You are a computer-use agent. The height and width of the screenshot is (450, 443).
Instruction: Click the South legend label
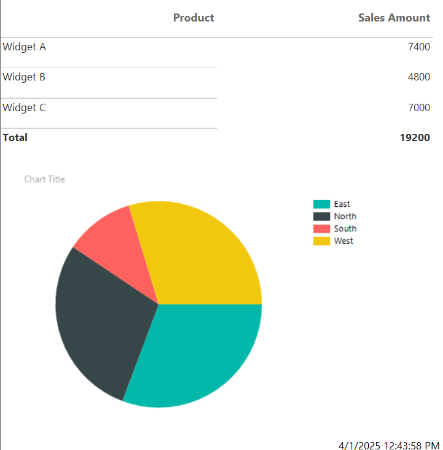click(345, 229)
